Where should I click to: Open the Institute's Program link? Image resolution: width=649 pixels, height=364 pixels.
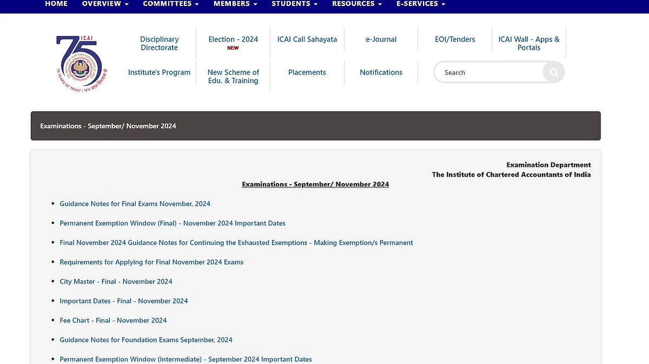click(159, 72)
